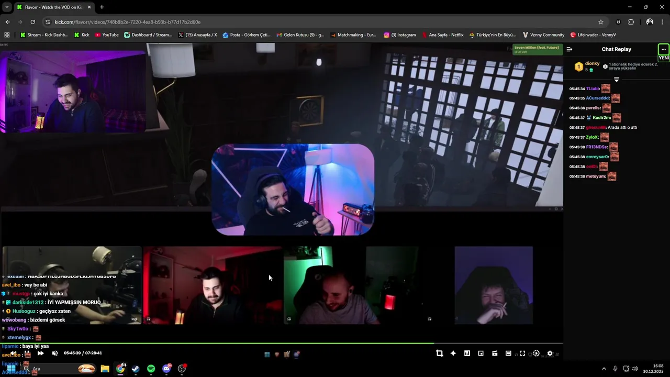Click the 05:45:39 / 07:28:41 time display
This screenshot has width=670, height=377.
tap(83, 353)
